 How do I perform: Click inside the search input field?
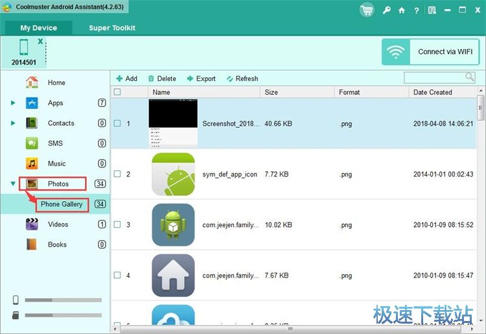pos(434,78)
